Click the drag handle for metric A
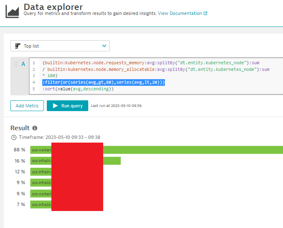This screenshot has height=228, width=283. [x=16, y=64]
